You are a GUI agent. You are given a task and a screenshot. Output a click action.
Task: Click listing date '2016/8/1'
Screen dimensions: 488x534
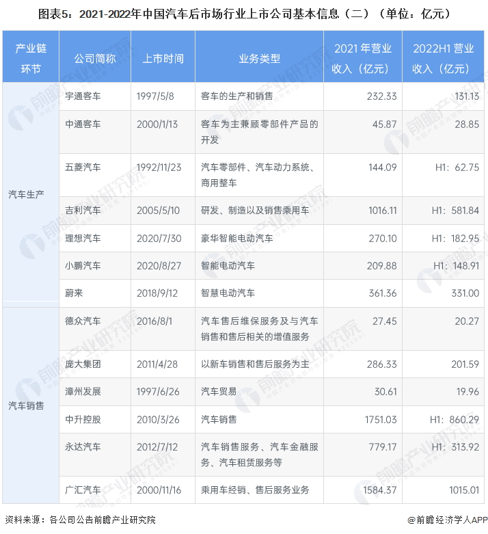coord(154,321)
